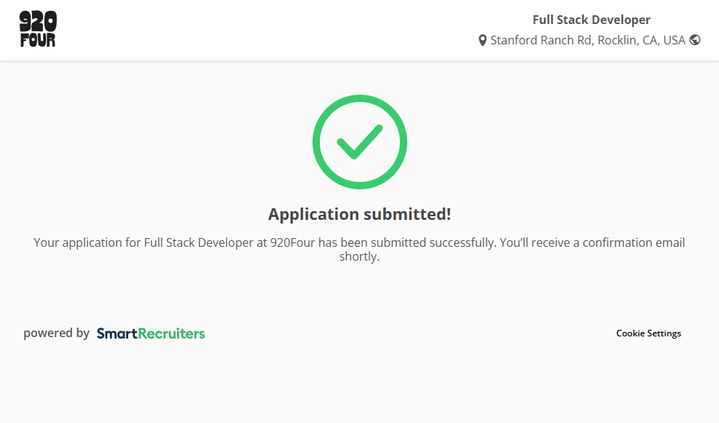Click "Rocklin, CA, USA" in the header

(x=641, y=40)
